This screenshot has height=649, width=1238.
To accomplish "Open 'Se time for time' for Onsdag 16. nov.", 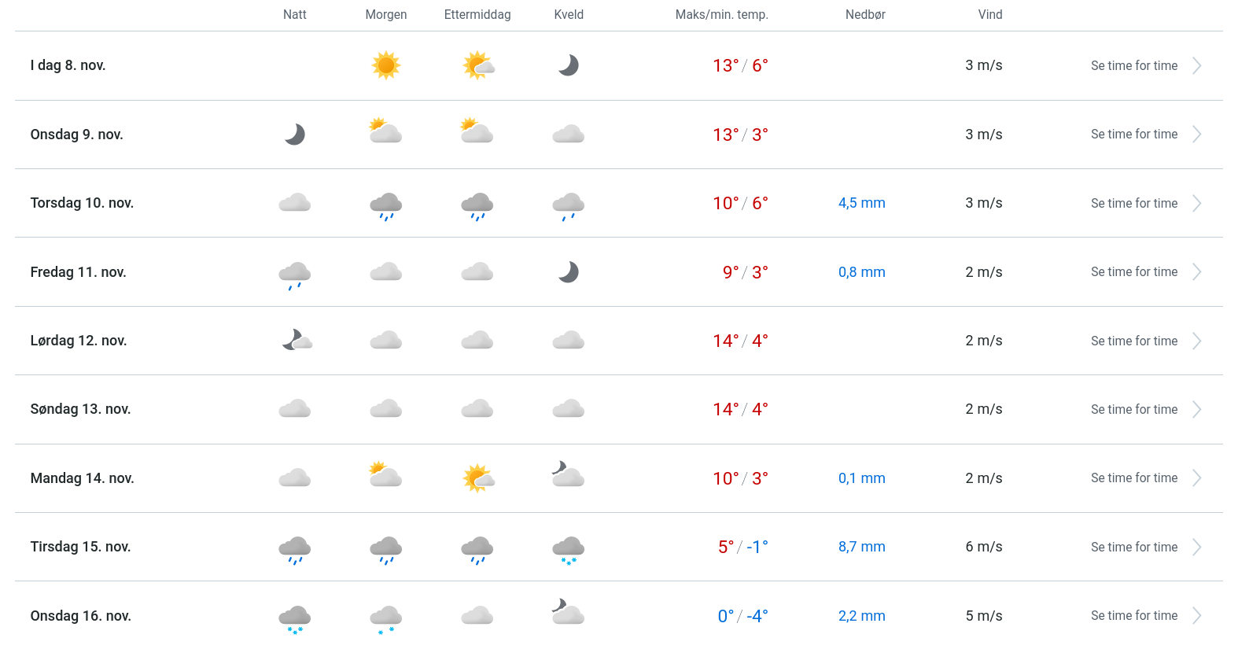I will pos(1133,616).
